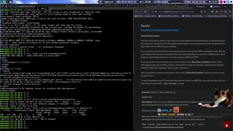Click the padlock in the proxy.sadservers address bar

click(6, 6)
